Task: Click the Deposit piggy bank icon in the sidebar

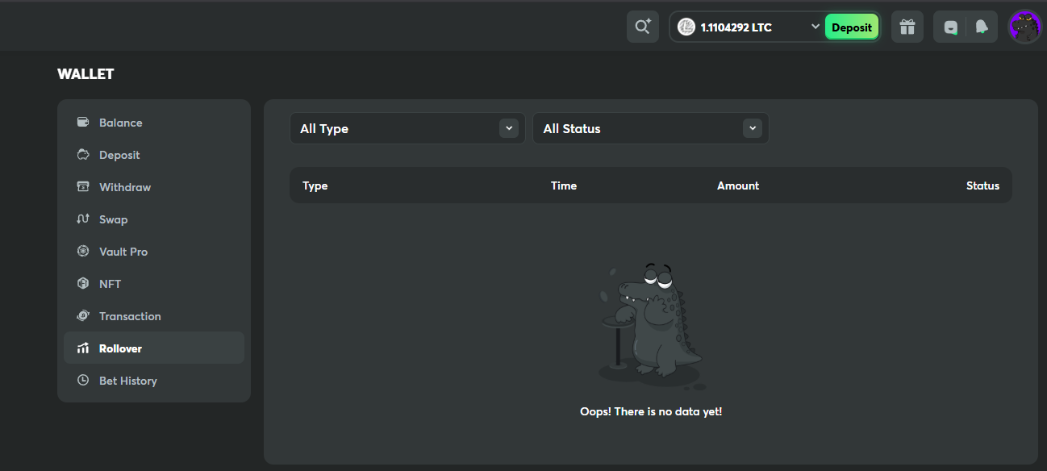Action: (82, 155)
